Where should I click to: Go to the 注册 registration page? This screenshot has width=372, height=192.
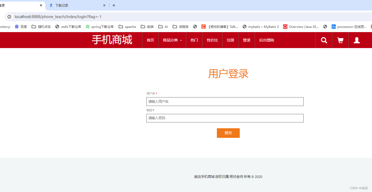click(x=230, y=40)
